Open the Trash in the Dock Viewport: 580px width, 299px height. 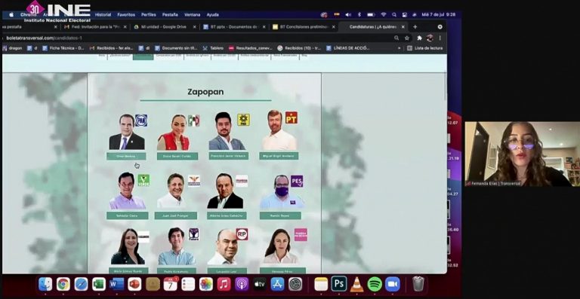418,284
